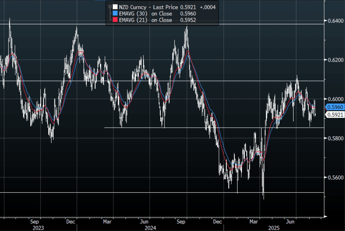Viewport: 345px width, 231px height.
Task: Click the Sep 2023 month label
Action: (35, 221)
